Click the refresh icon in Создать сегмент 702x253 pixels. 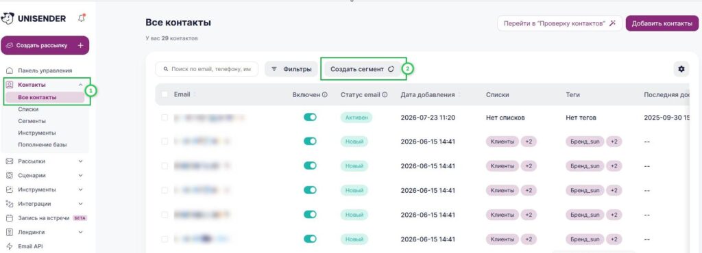click(391, 69)
